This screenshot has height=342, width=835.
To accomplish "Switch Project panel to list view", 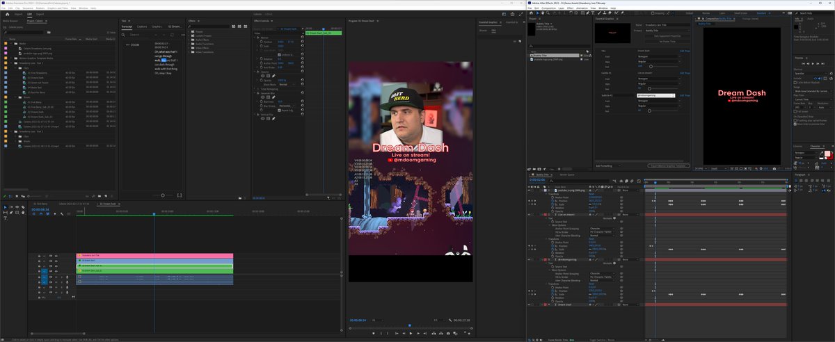I will (x=10, y=196).
